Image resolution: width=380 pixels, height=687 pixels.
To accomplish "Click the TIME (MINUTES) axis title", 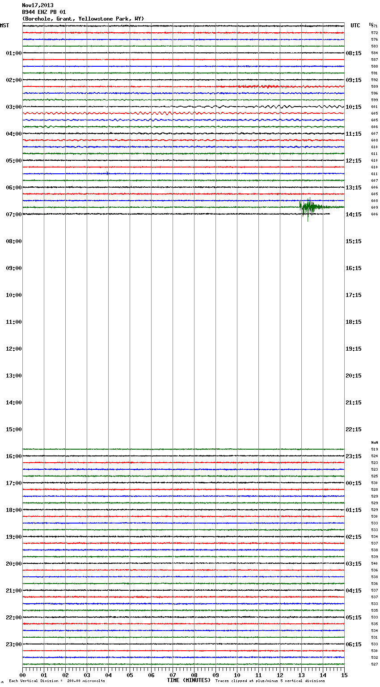I will tap(189, 680).
